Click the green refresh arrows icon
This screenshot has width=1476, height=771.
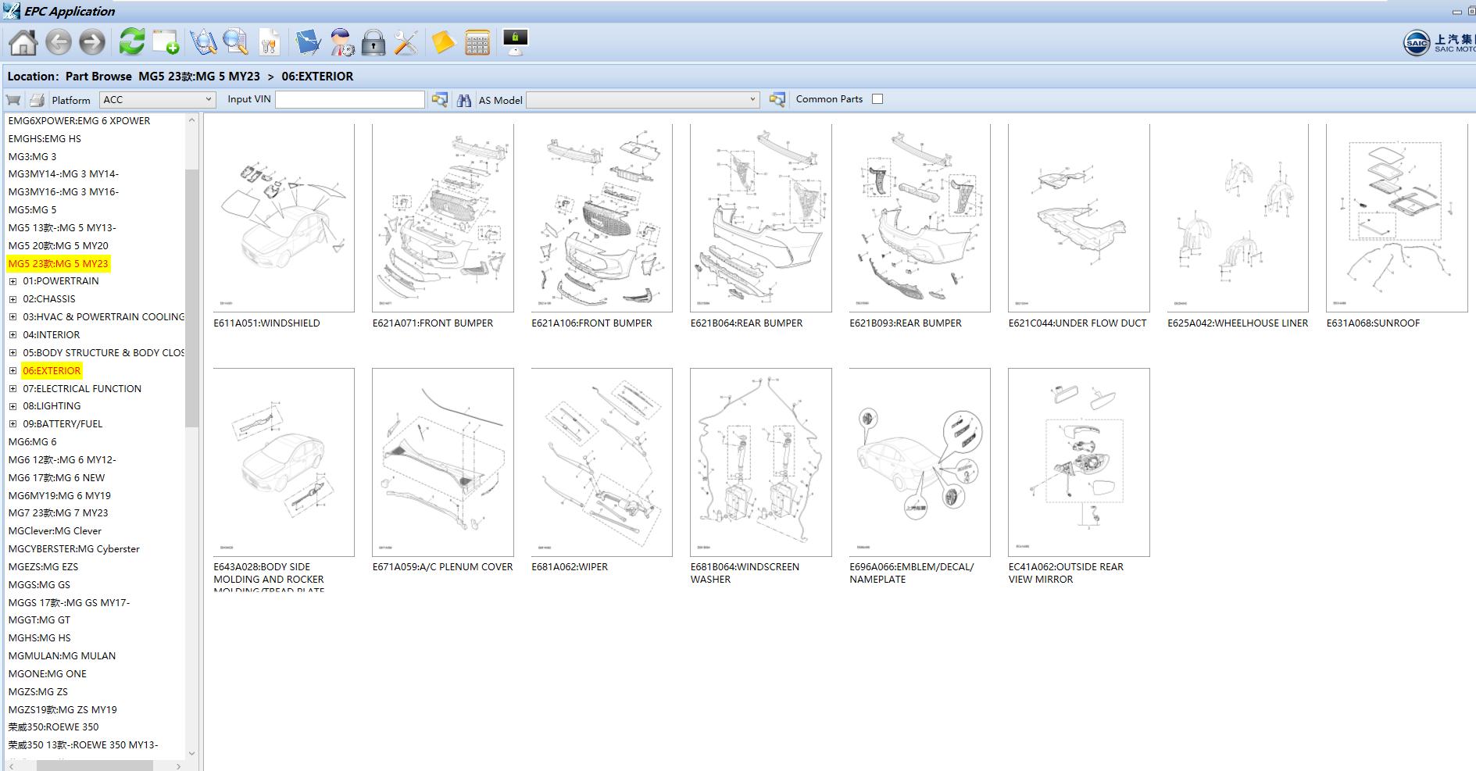[132, 42]
